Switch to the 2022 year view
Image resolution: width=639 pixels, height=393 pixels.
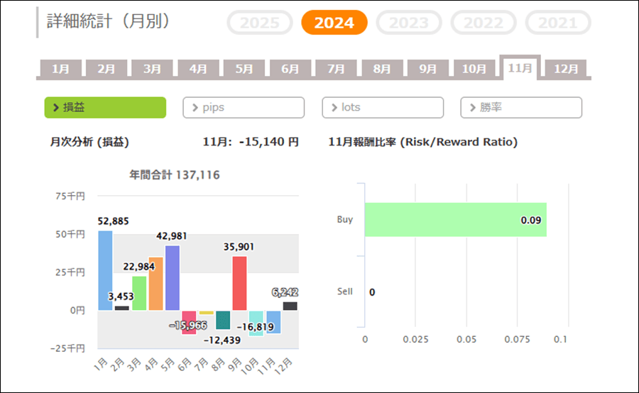[x=484, y=23]
